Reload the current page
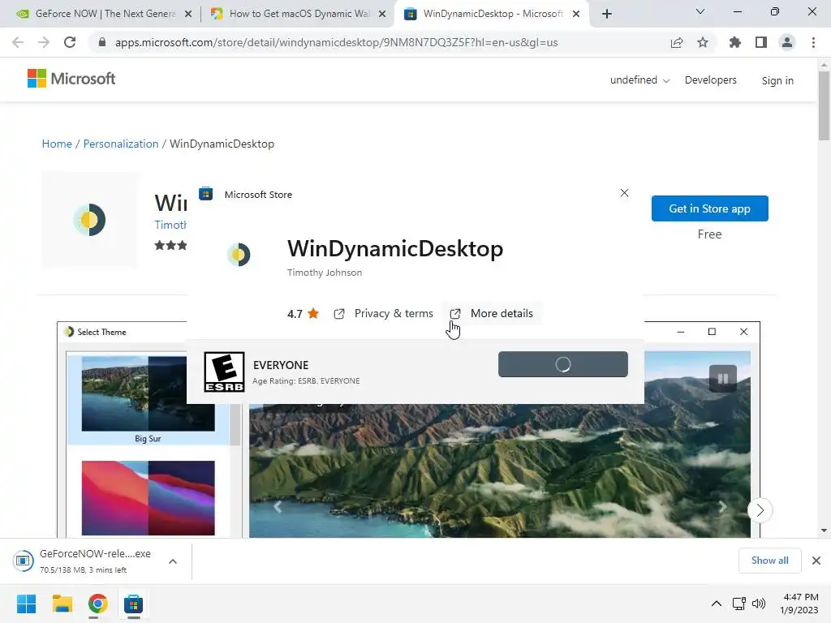 (70, 42)
